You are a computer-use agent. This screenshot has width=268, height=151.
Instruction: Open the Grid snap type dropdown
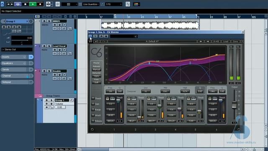70,4
